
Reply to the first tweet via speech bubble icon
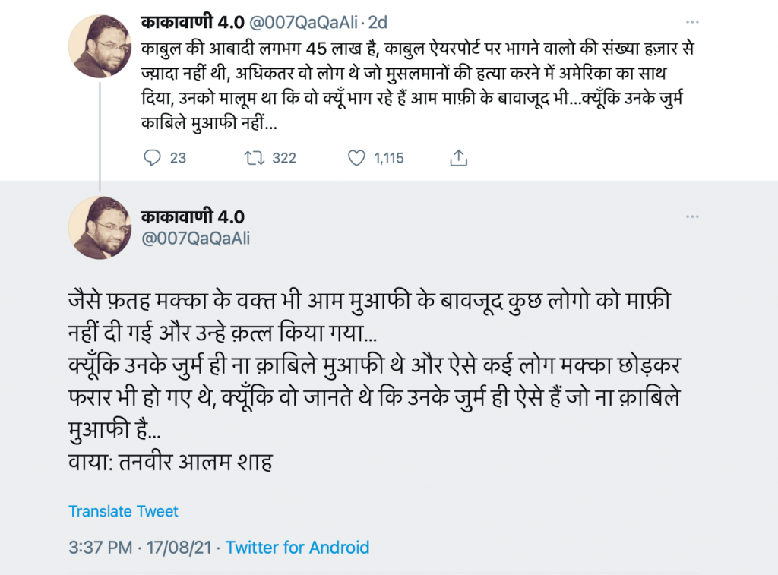[x=153, y=158]
